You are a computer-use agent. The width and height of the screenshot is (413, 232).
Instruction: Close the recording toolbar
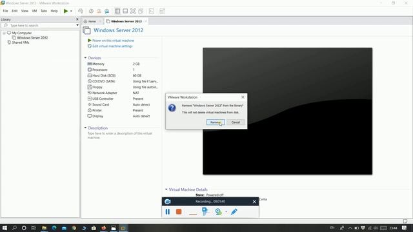click(x=254, y=202)
